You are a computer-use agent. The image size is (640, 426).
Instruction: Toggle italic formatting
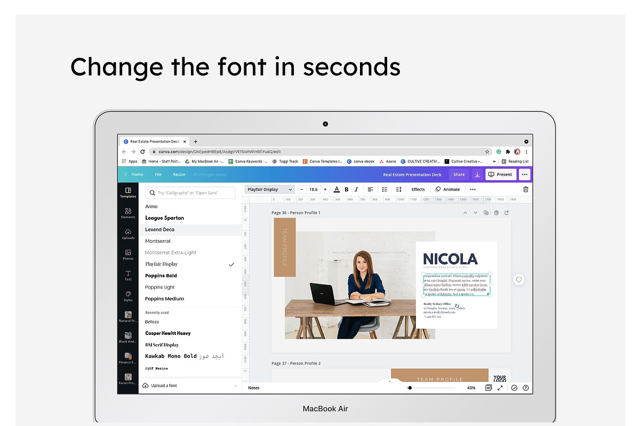click(x=356, y=189)
